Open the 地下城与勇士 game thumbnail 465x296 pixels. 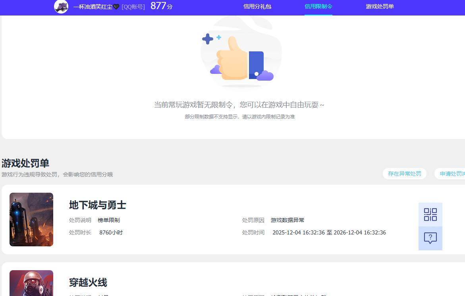click(x=31, y=219)
